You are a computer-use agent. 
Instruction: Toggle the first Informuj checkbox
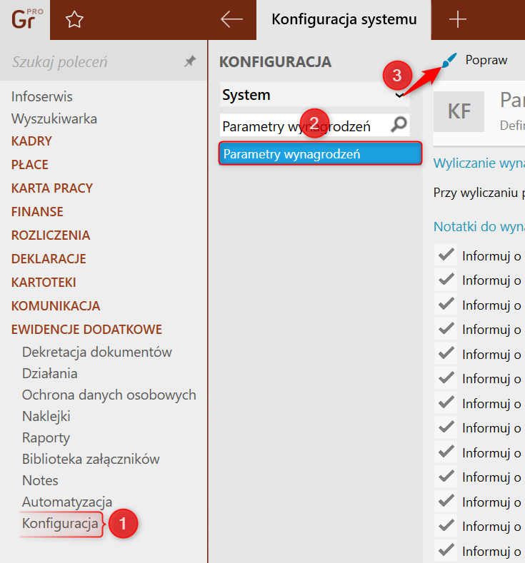[x=446, y=255]
